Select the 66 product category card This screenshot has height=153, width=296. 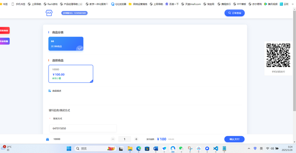click(x=66, y=44)
